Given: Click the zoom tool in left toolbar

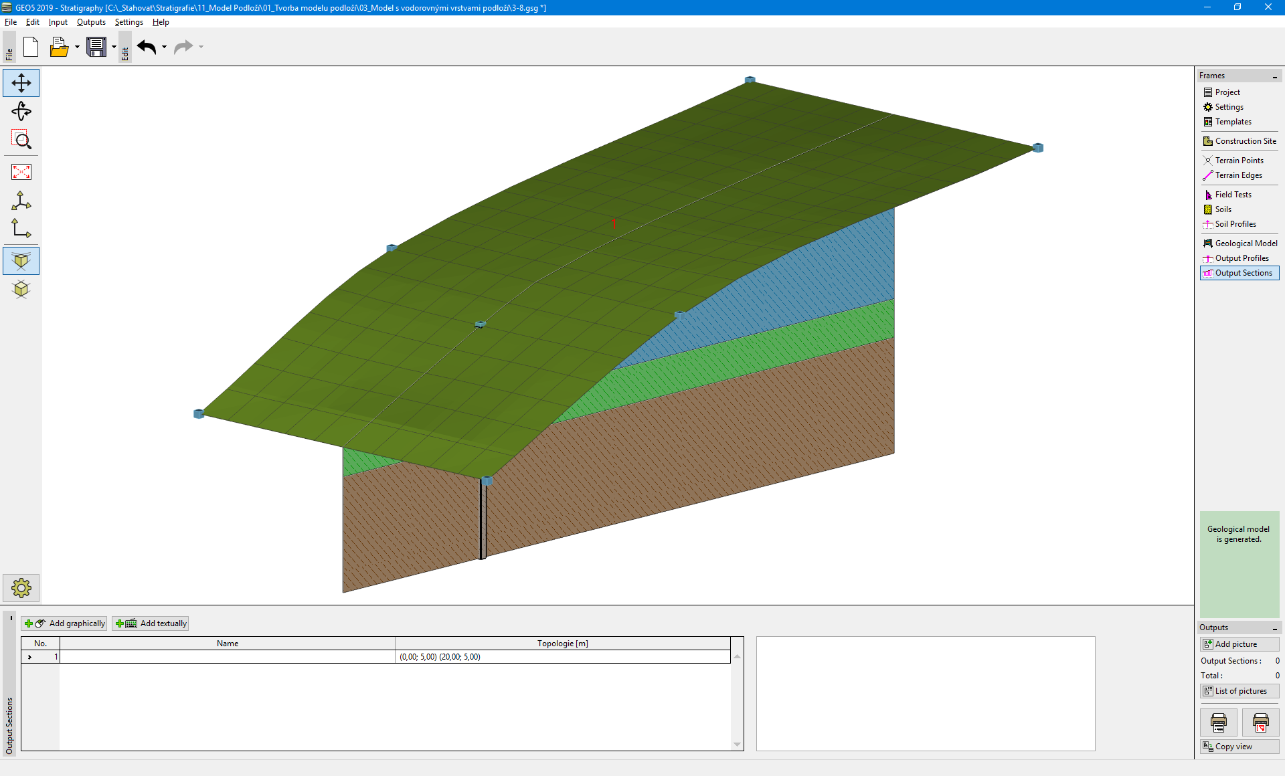Looking at the screenshot, I should click(x=22, y=140).
